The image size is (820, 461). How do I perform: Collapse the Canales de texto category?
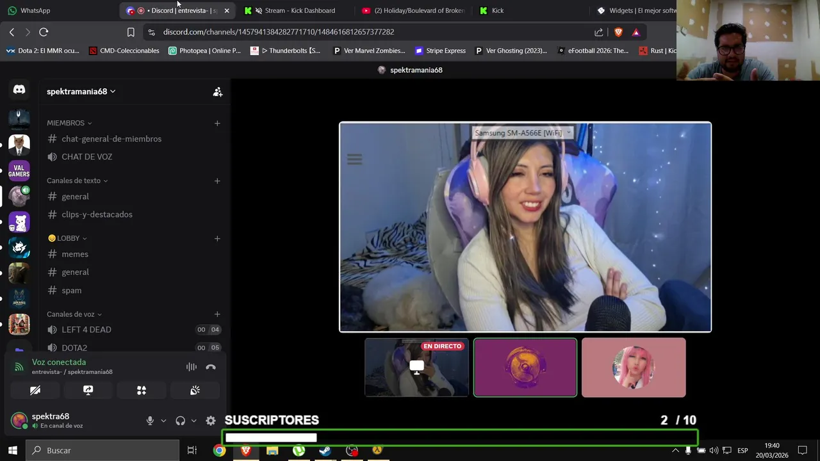pyautogui.click(x=77, y=181)
